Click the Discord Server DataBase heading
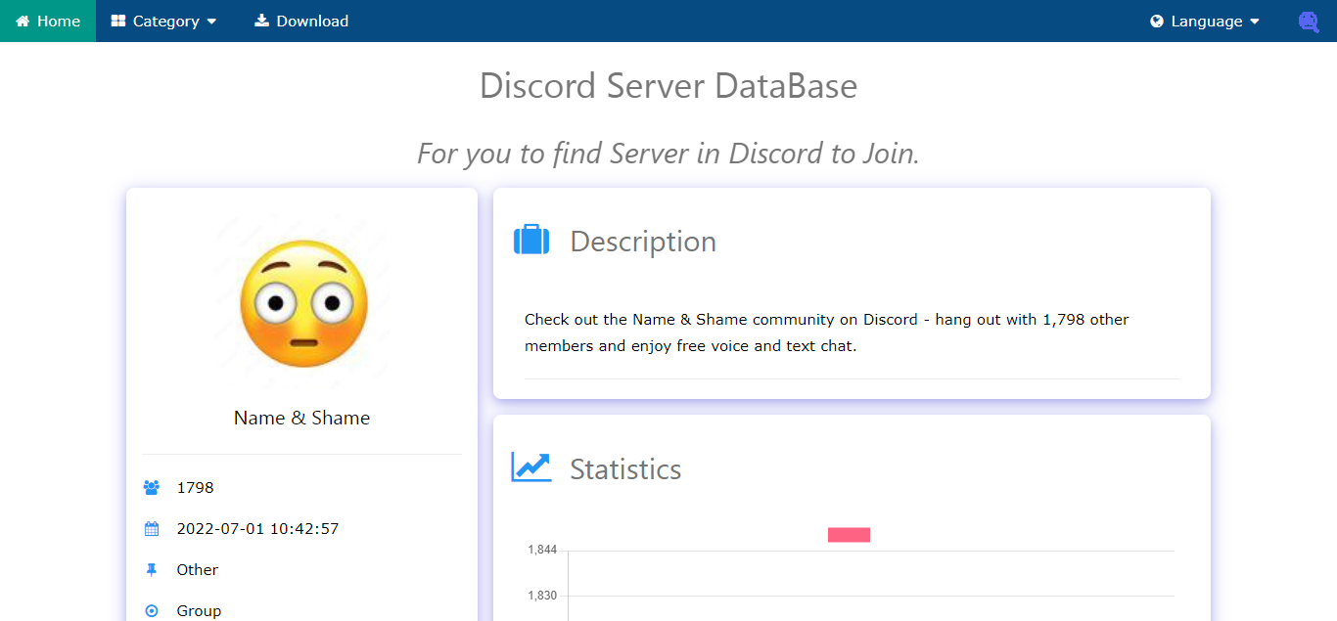The height and width of the screenshot is (621, 1337). click(668, 86)
